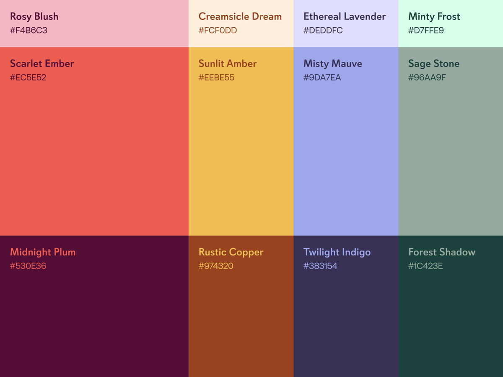Click the "Ethereal Lavender" name label
503x377 pixels.
[345, 17]
